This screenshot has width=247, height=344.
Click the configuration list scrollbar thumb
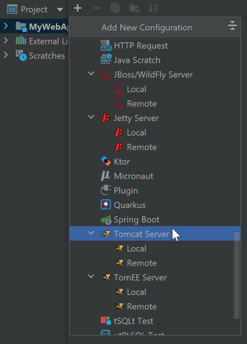pos(236,275)
